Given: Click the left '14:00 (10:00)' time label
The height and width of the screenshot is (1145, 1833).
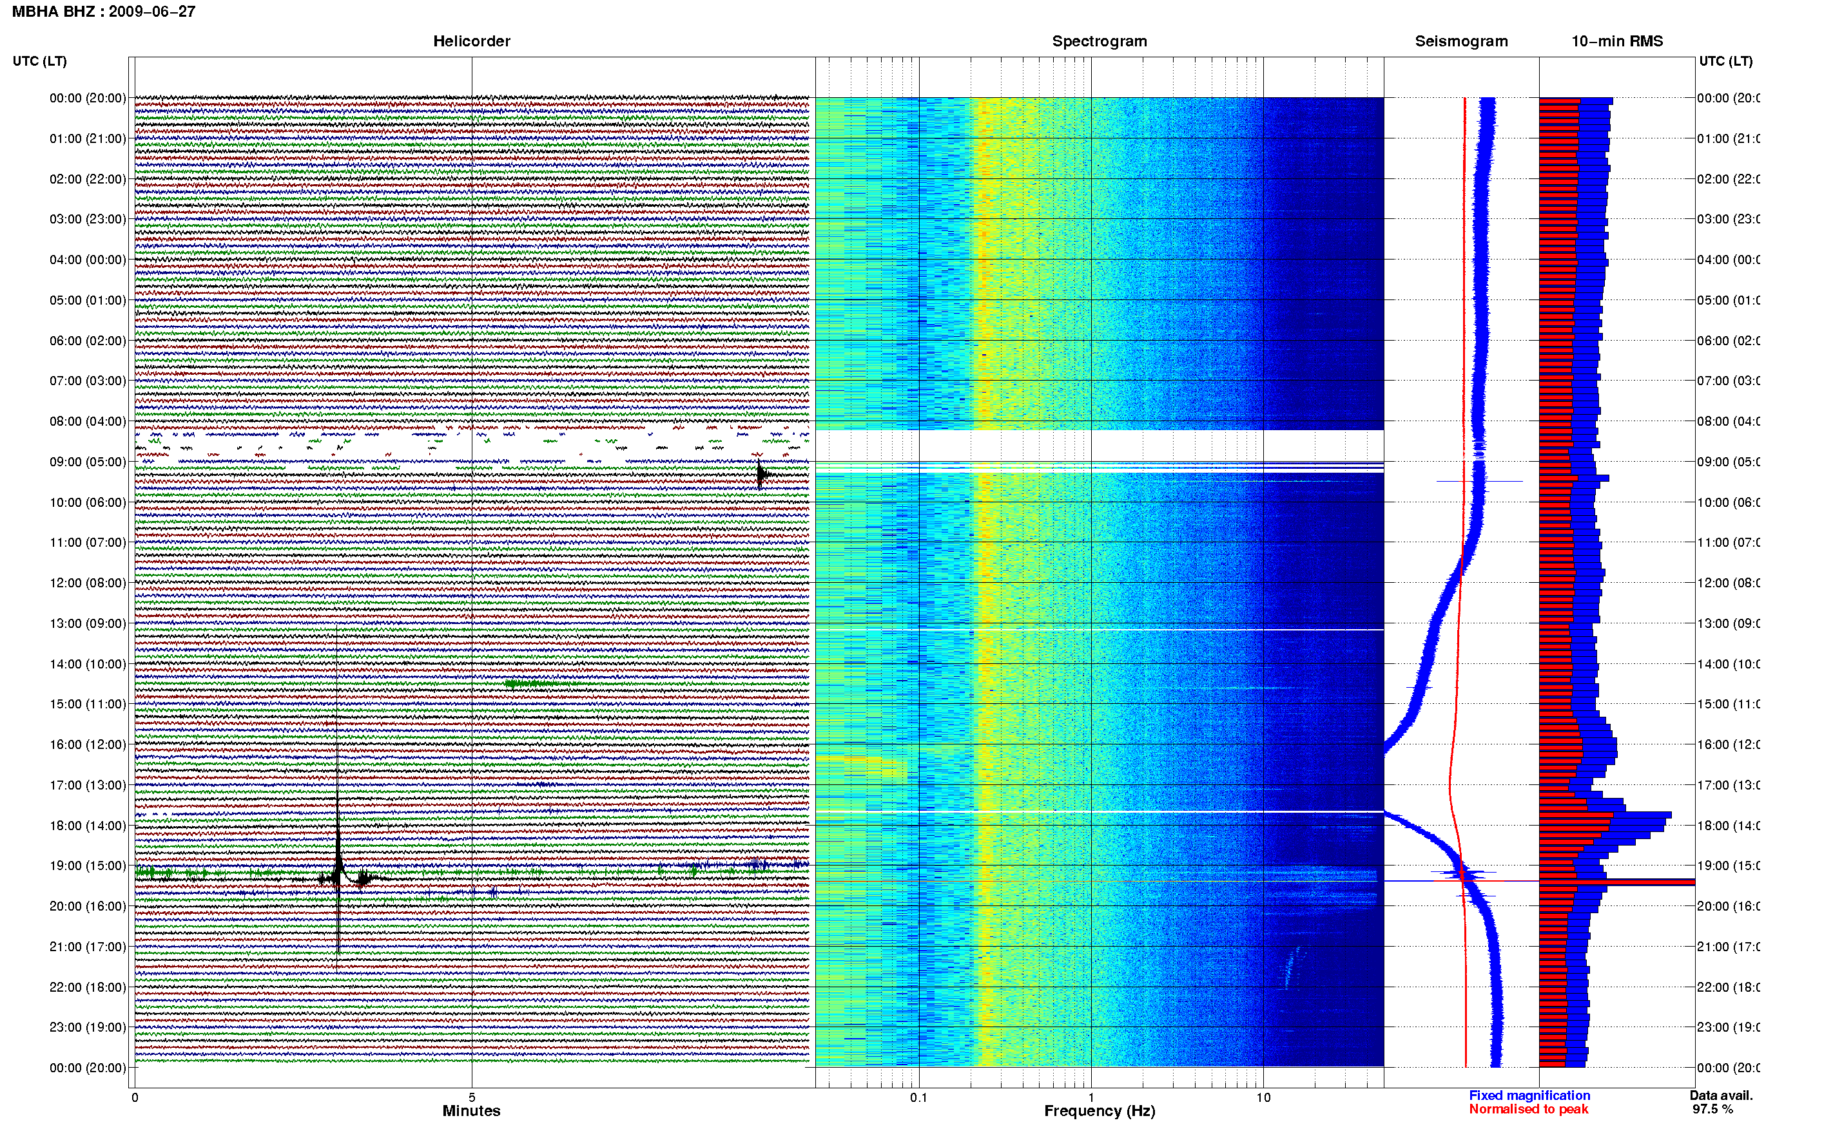Looking at the screenshot, I should point(88,664).
